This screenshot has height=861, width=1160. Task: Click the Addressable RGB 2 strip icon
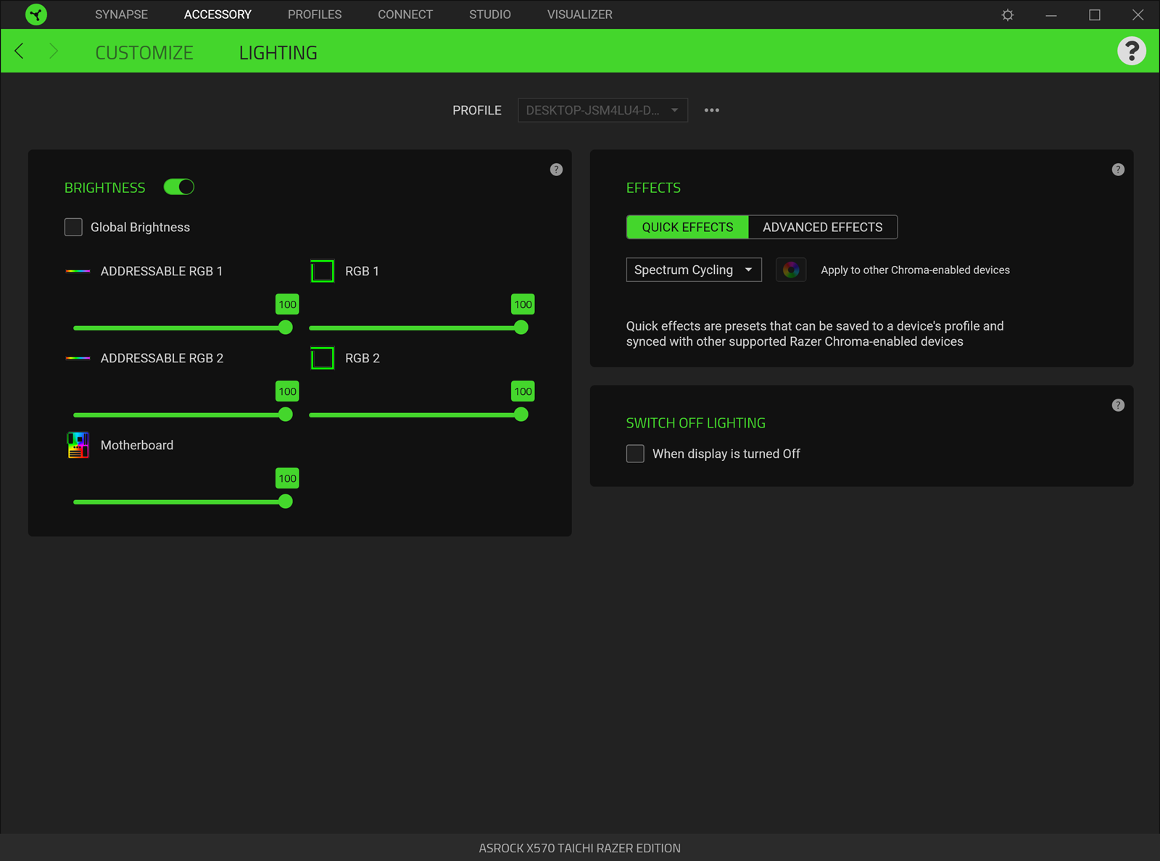[x=78, y=358]
